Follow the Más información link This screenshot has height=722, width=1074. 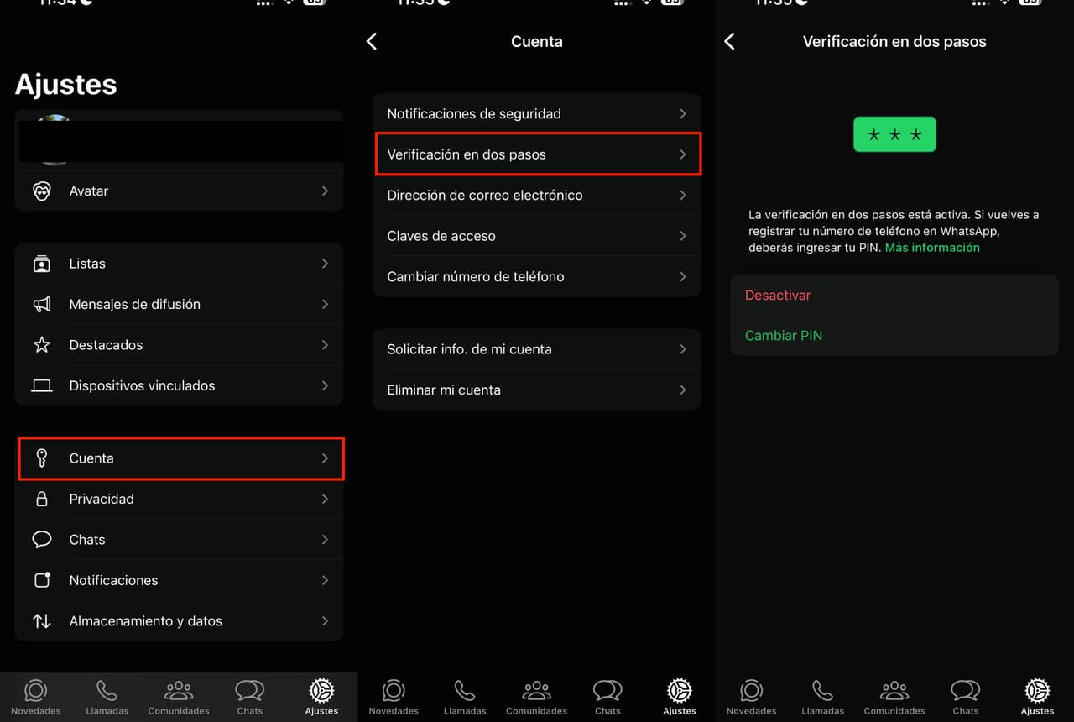point(932,248)
